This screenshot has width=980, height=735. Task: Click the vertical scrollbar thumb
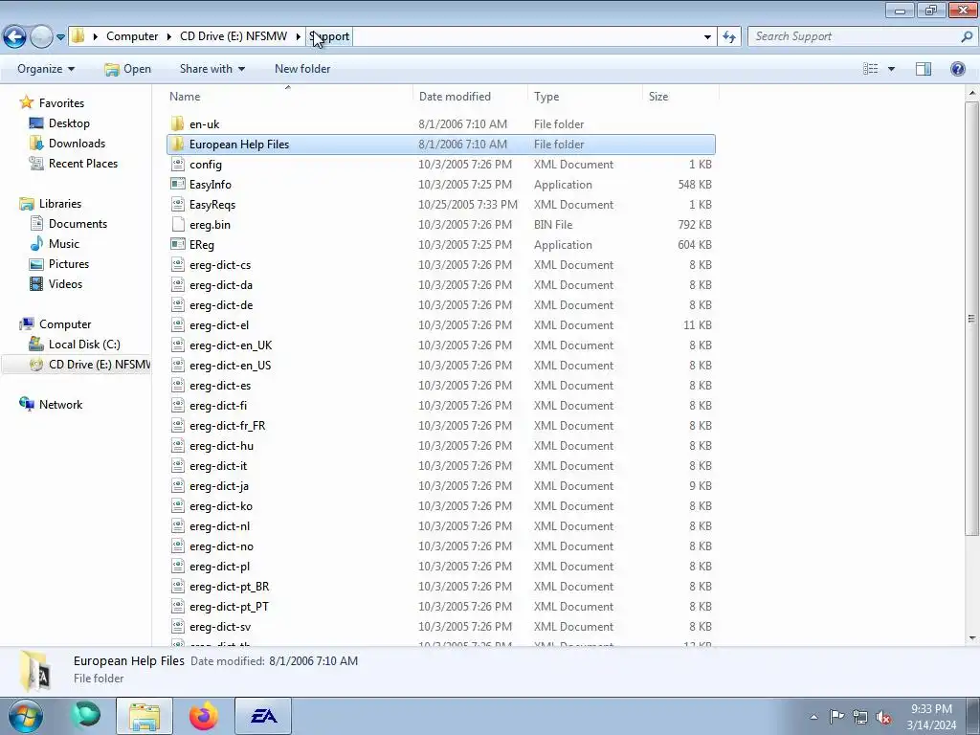coord(972,318)
